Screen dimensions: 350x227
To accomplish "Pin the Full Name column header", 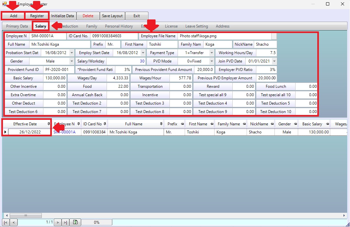I will click(161, 124).
